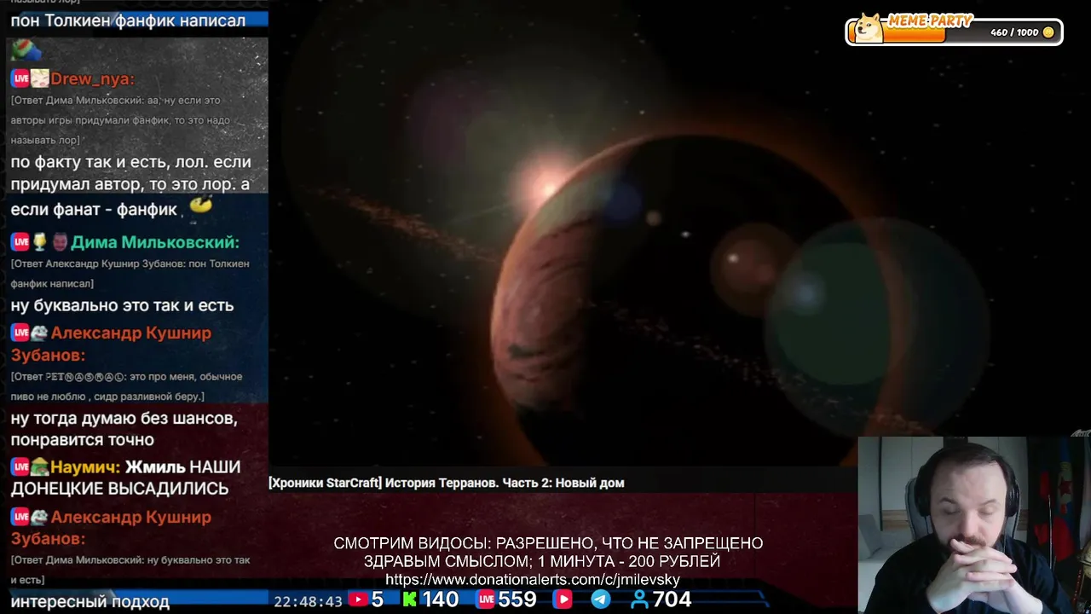
Task: Select the total viewer count 704
Action: click(672, 600)
